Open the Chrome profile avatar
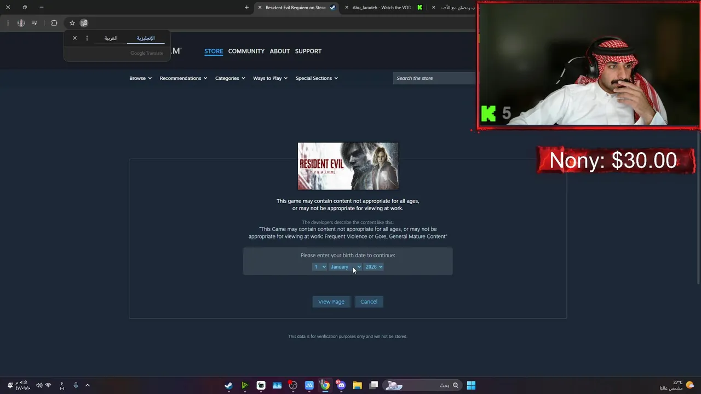The height and width of the screenshot is (394, 701). click(x=21, y=23)
